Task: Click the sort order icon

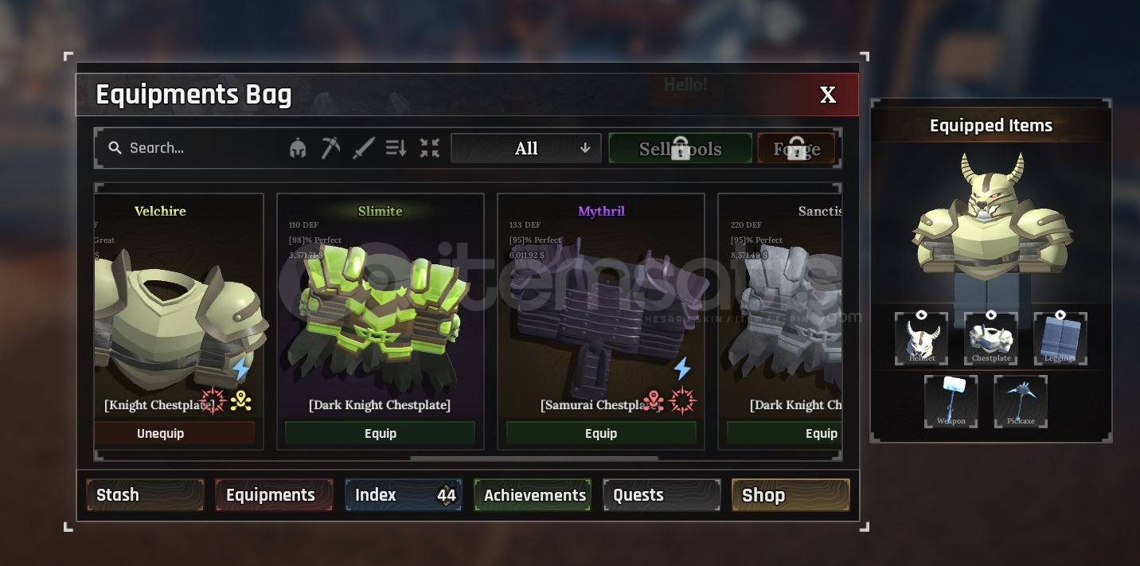Action: pos(396,148)
